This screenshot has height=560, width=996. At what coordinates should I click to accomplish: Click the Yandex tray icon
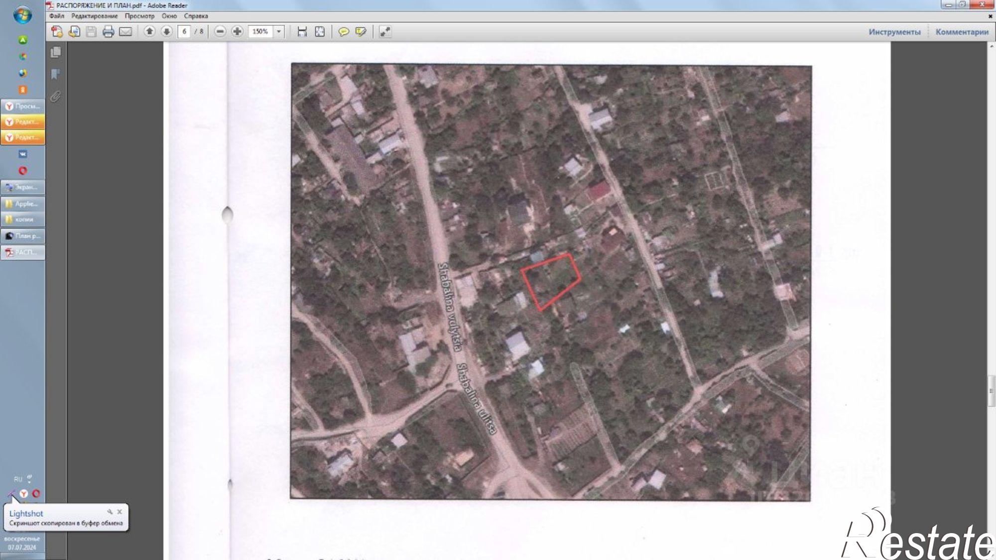point(23,494)
